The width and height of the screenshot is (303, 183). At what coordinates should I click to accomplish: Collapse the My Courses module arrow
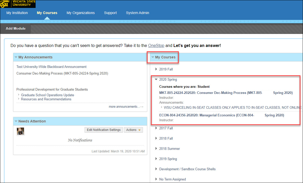tap(153, 57)
